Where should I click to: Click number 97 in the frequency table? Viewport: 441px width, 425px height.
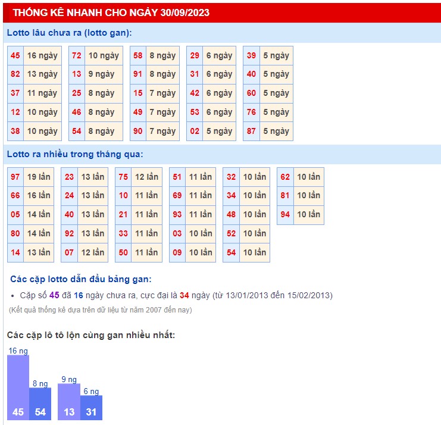(x=15, y=177)
